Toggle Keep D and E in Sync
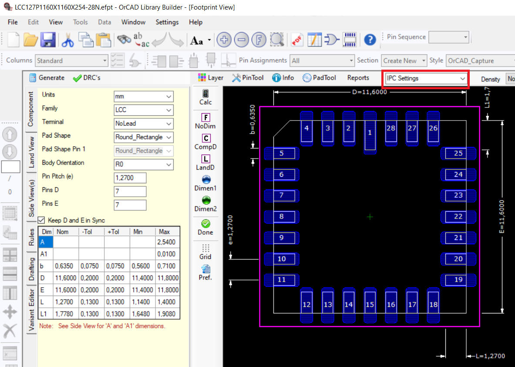Image resolution: width=515 pixels, height=367 pixels. [x=41, y=220]
